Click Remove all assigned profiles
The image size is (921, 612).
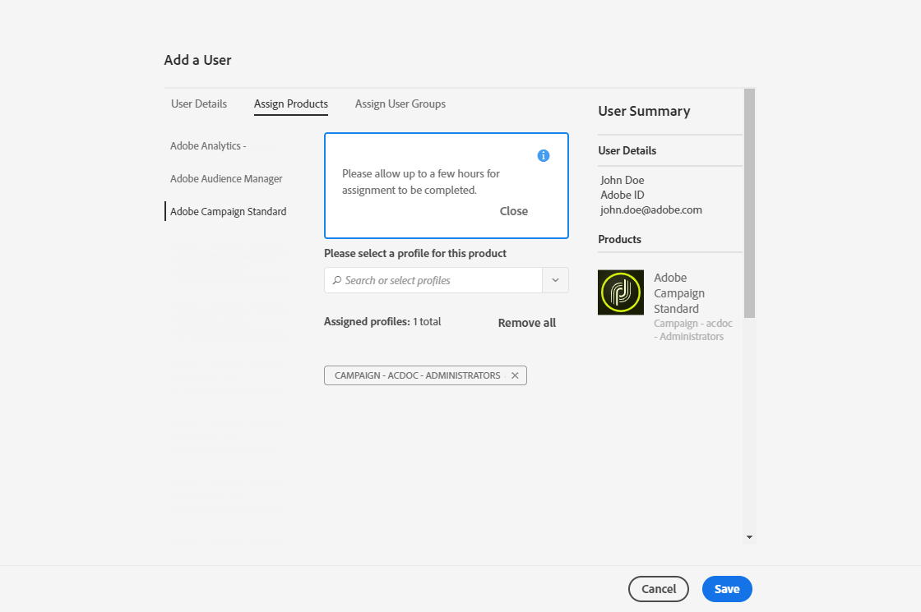point(527,323)
